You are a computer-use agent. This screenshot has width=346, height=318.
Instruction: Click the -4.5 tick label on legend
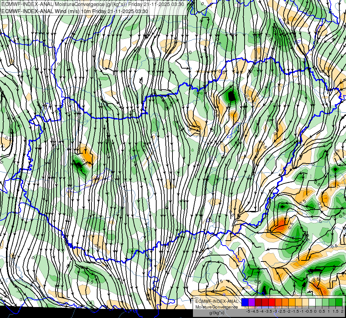[255, 311]
